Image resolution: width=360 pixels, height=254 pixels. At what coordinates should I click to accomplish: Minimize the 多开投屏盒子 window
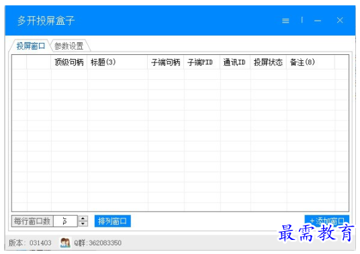coord(318,21)
